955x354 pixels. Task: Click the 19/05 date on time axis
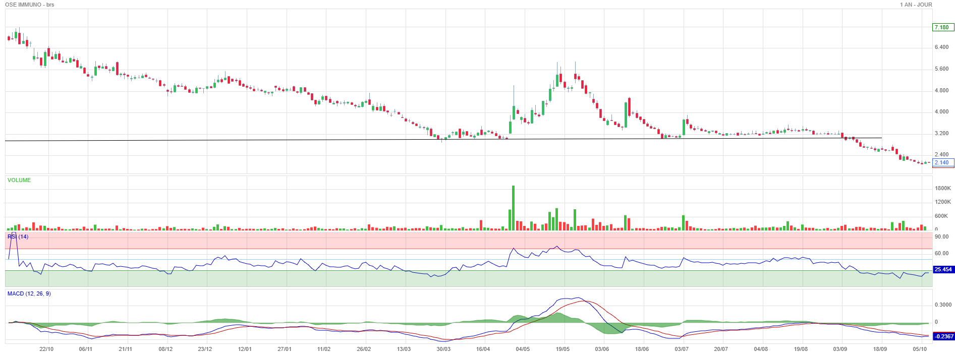563,349
